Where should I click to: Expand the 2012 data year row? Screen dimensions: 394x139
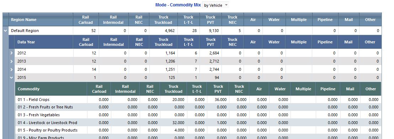tap(12, 53)
